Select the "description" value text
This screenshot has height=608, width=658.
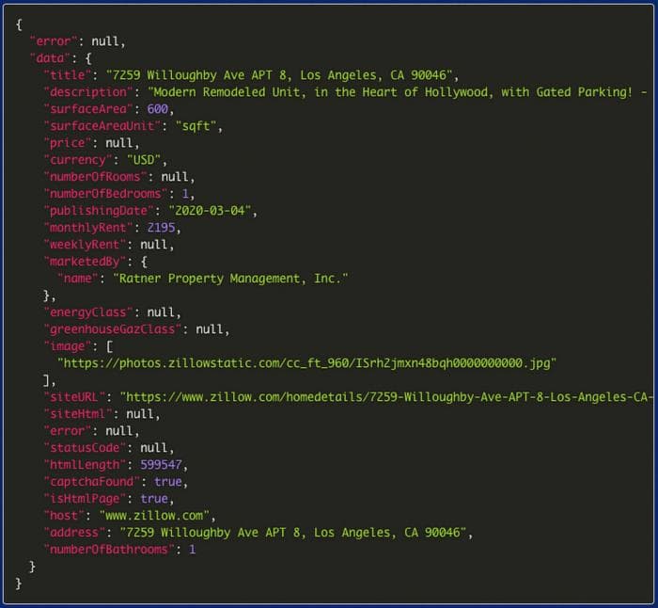click(x=397, y=92)
